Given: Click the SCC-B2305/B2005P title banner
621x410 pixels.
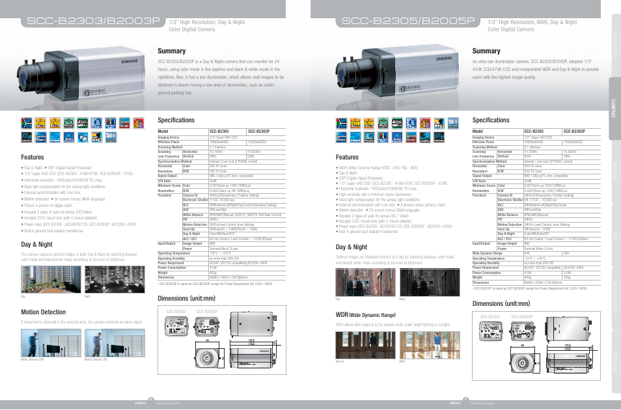Looking at the screenshot, I should [x=408, y=21].
